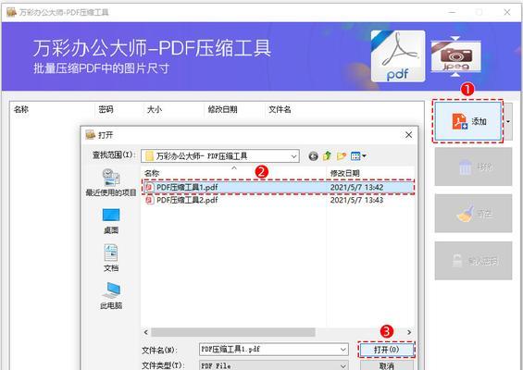This screenshot has width=523, height=370.
Task: Click the 密码 column header in main list
Action: point(106,109)
